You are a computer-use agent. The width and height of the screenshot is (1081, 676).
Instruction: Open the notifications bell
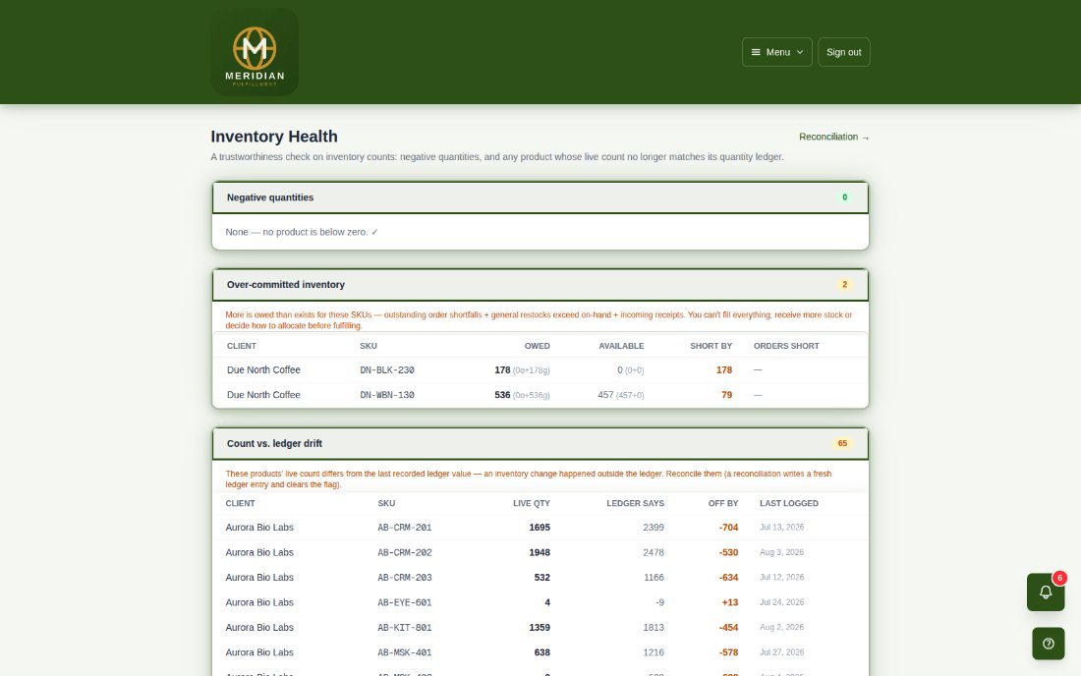(1046, 591)
